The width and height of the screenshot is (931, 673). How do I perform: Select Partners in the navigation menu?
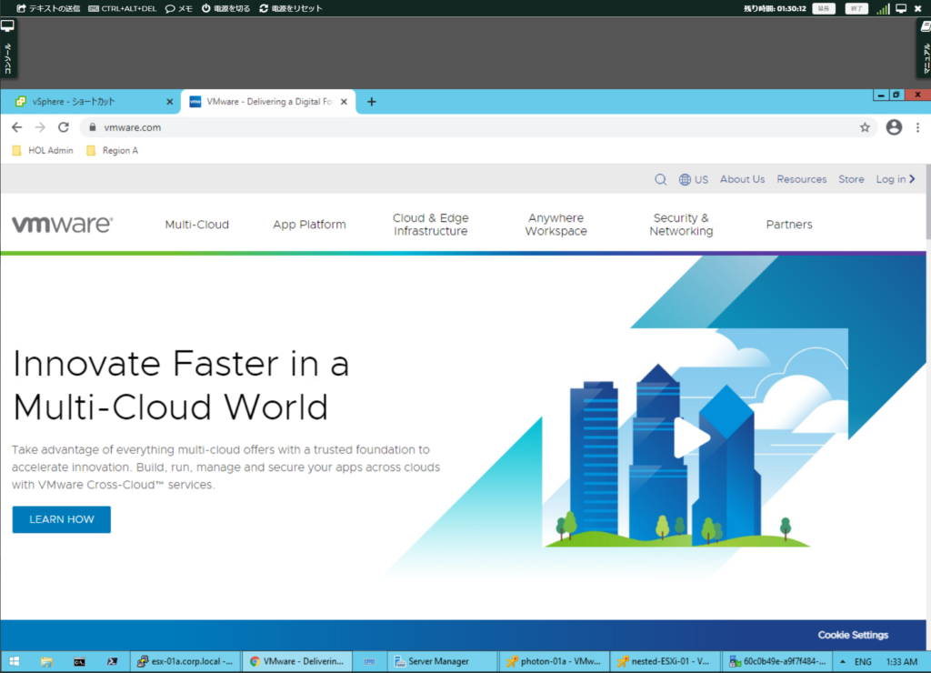pyautogui.click(x=788, y=224)
